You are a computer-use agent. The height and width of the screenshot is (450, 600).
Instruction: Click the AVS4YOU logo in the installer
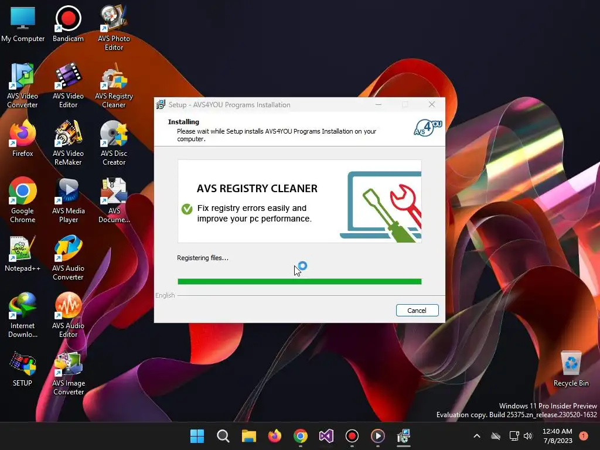click(428, 128)
